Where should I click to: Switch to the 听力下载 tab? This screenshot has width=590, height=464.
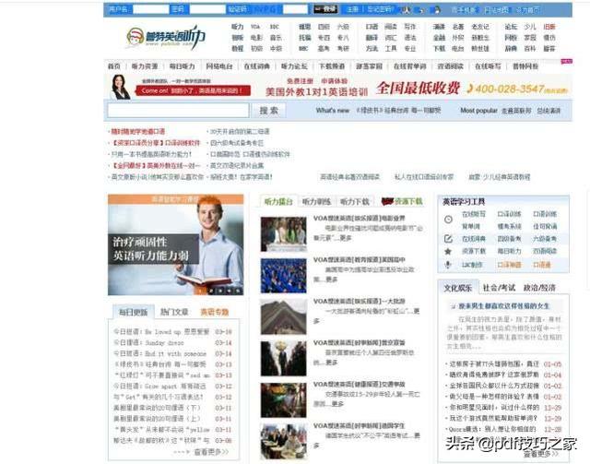point(354,202)
